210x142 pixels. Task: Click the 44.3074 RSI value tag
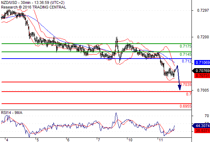coord(201,126)
